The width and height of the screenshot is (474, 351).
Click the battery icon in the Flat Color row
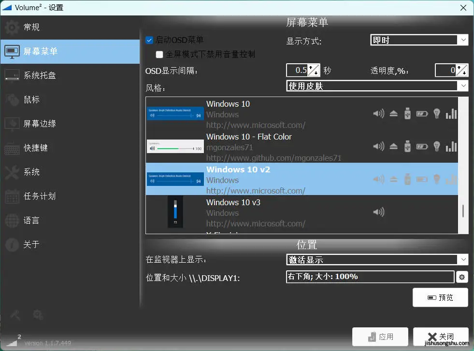click(422, 146)
